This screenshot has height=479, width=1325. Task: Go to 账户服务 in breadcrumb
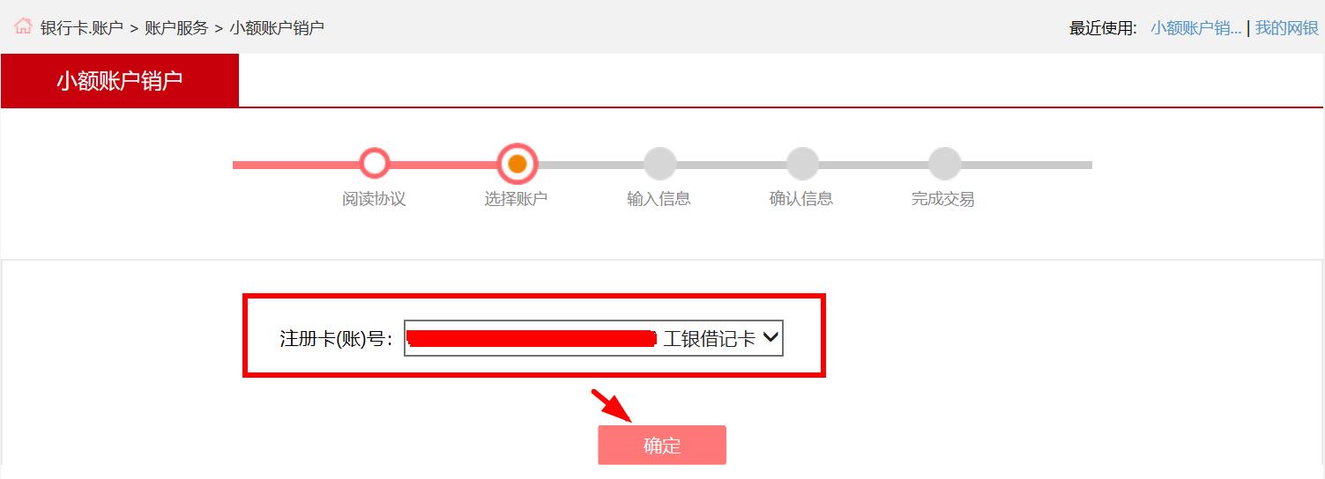(176, 27)
